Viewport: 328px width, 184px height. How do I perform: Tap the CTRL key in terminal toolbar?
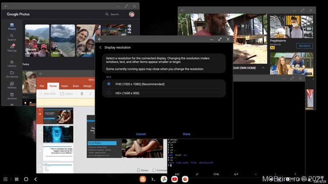pyautogui.click(x=216, y=174)
